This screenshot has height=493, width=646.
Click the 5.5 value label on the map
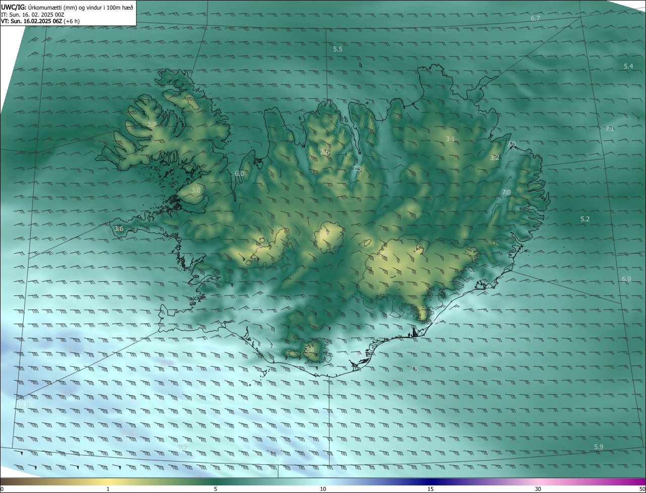pyautogui.click(x=338, y=49)
